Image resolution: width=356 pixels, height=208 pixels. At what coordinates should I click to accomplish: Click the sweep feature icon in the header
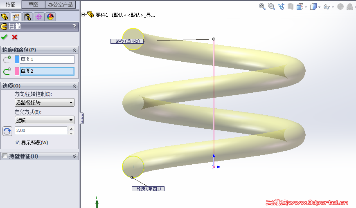click(4, 27)
